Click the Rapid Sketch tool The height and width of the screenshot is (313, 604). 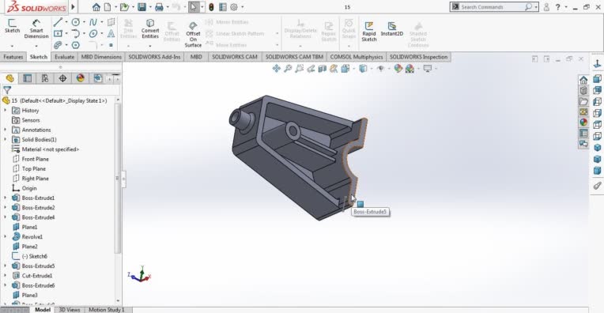[x=368, y=31]
